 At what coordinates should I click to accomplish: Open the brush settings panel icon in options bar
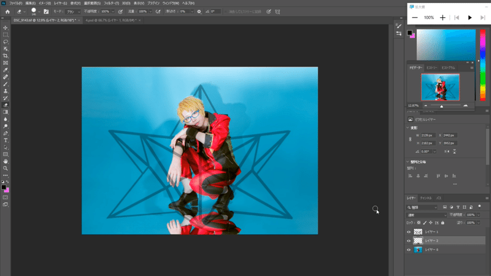click(x=46, y=12)
